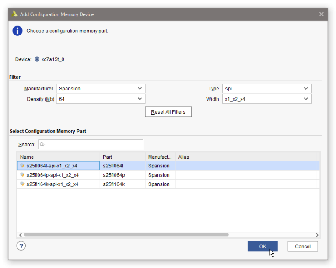
Task: Click the Vivado logo in title bar
Action: (x=15, y=14)
